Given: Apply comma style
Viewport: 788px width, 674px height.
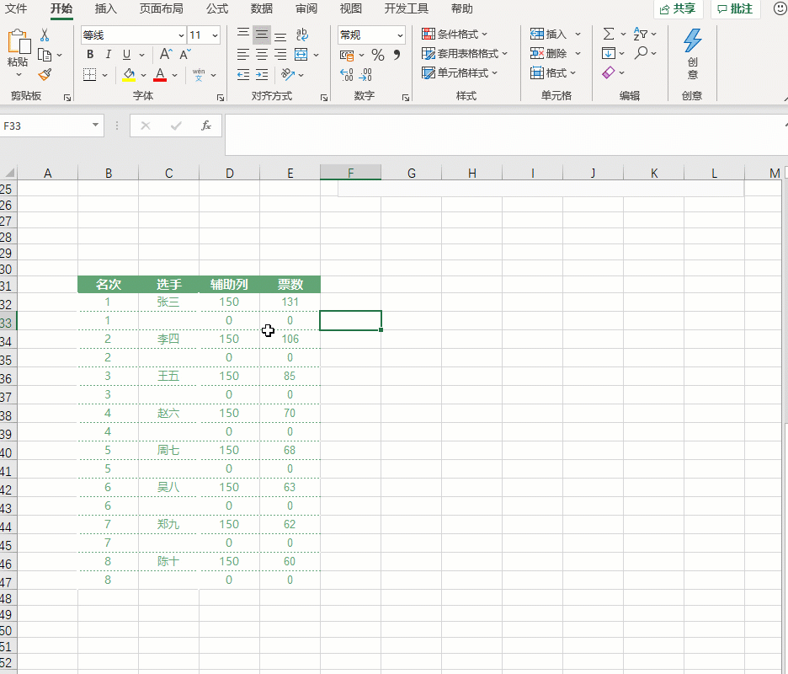Looking at the screenshot, I should coord(397,54).
